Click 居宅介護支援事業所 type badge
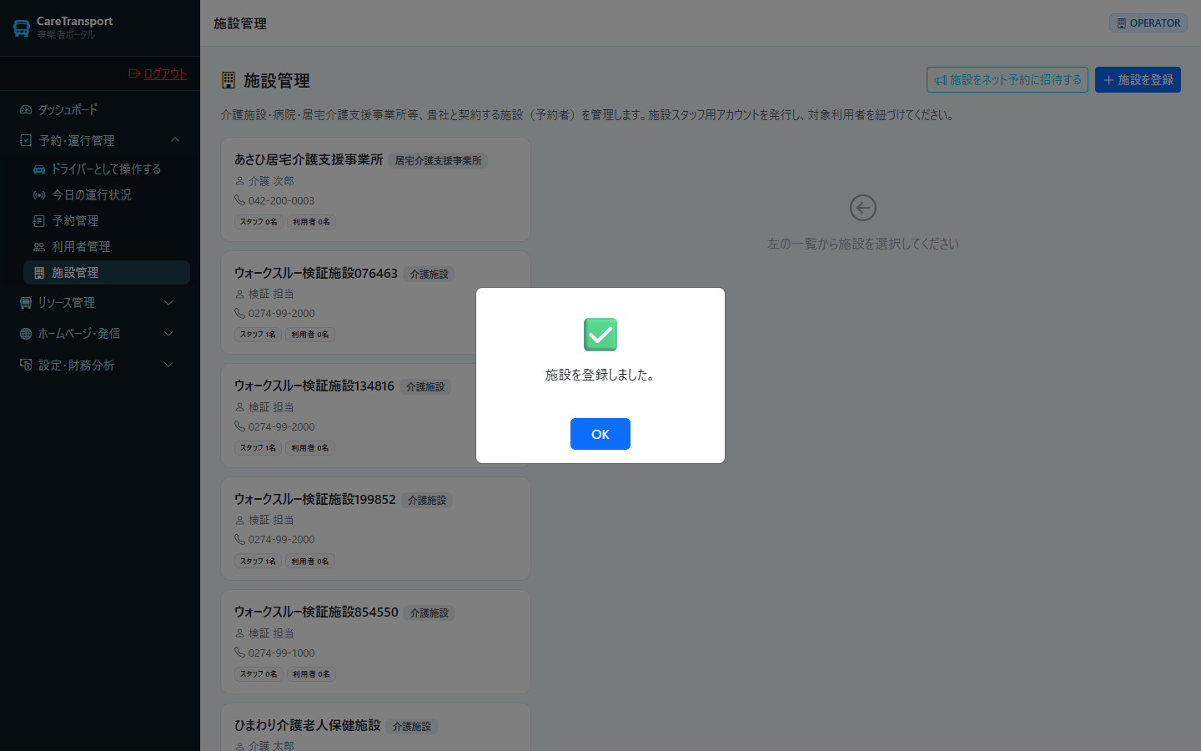The image size is (1201, 751). point(438,160)
